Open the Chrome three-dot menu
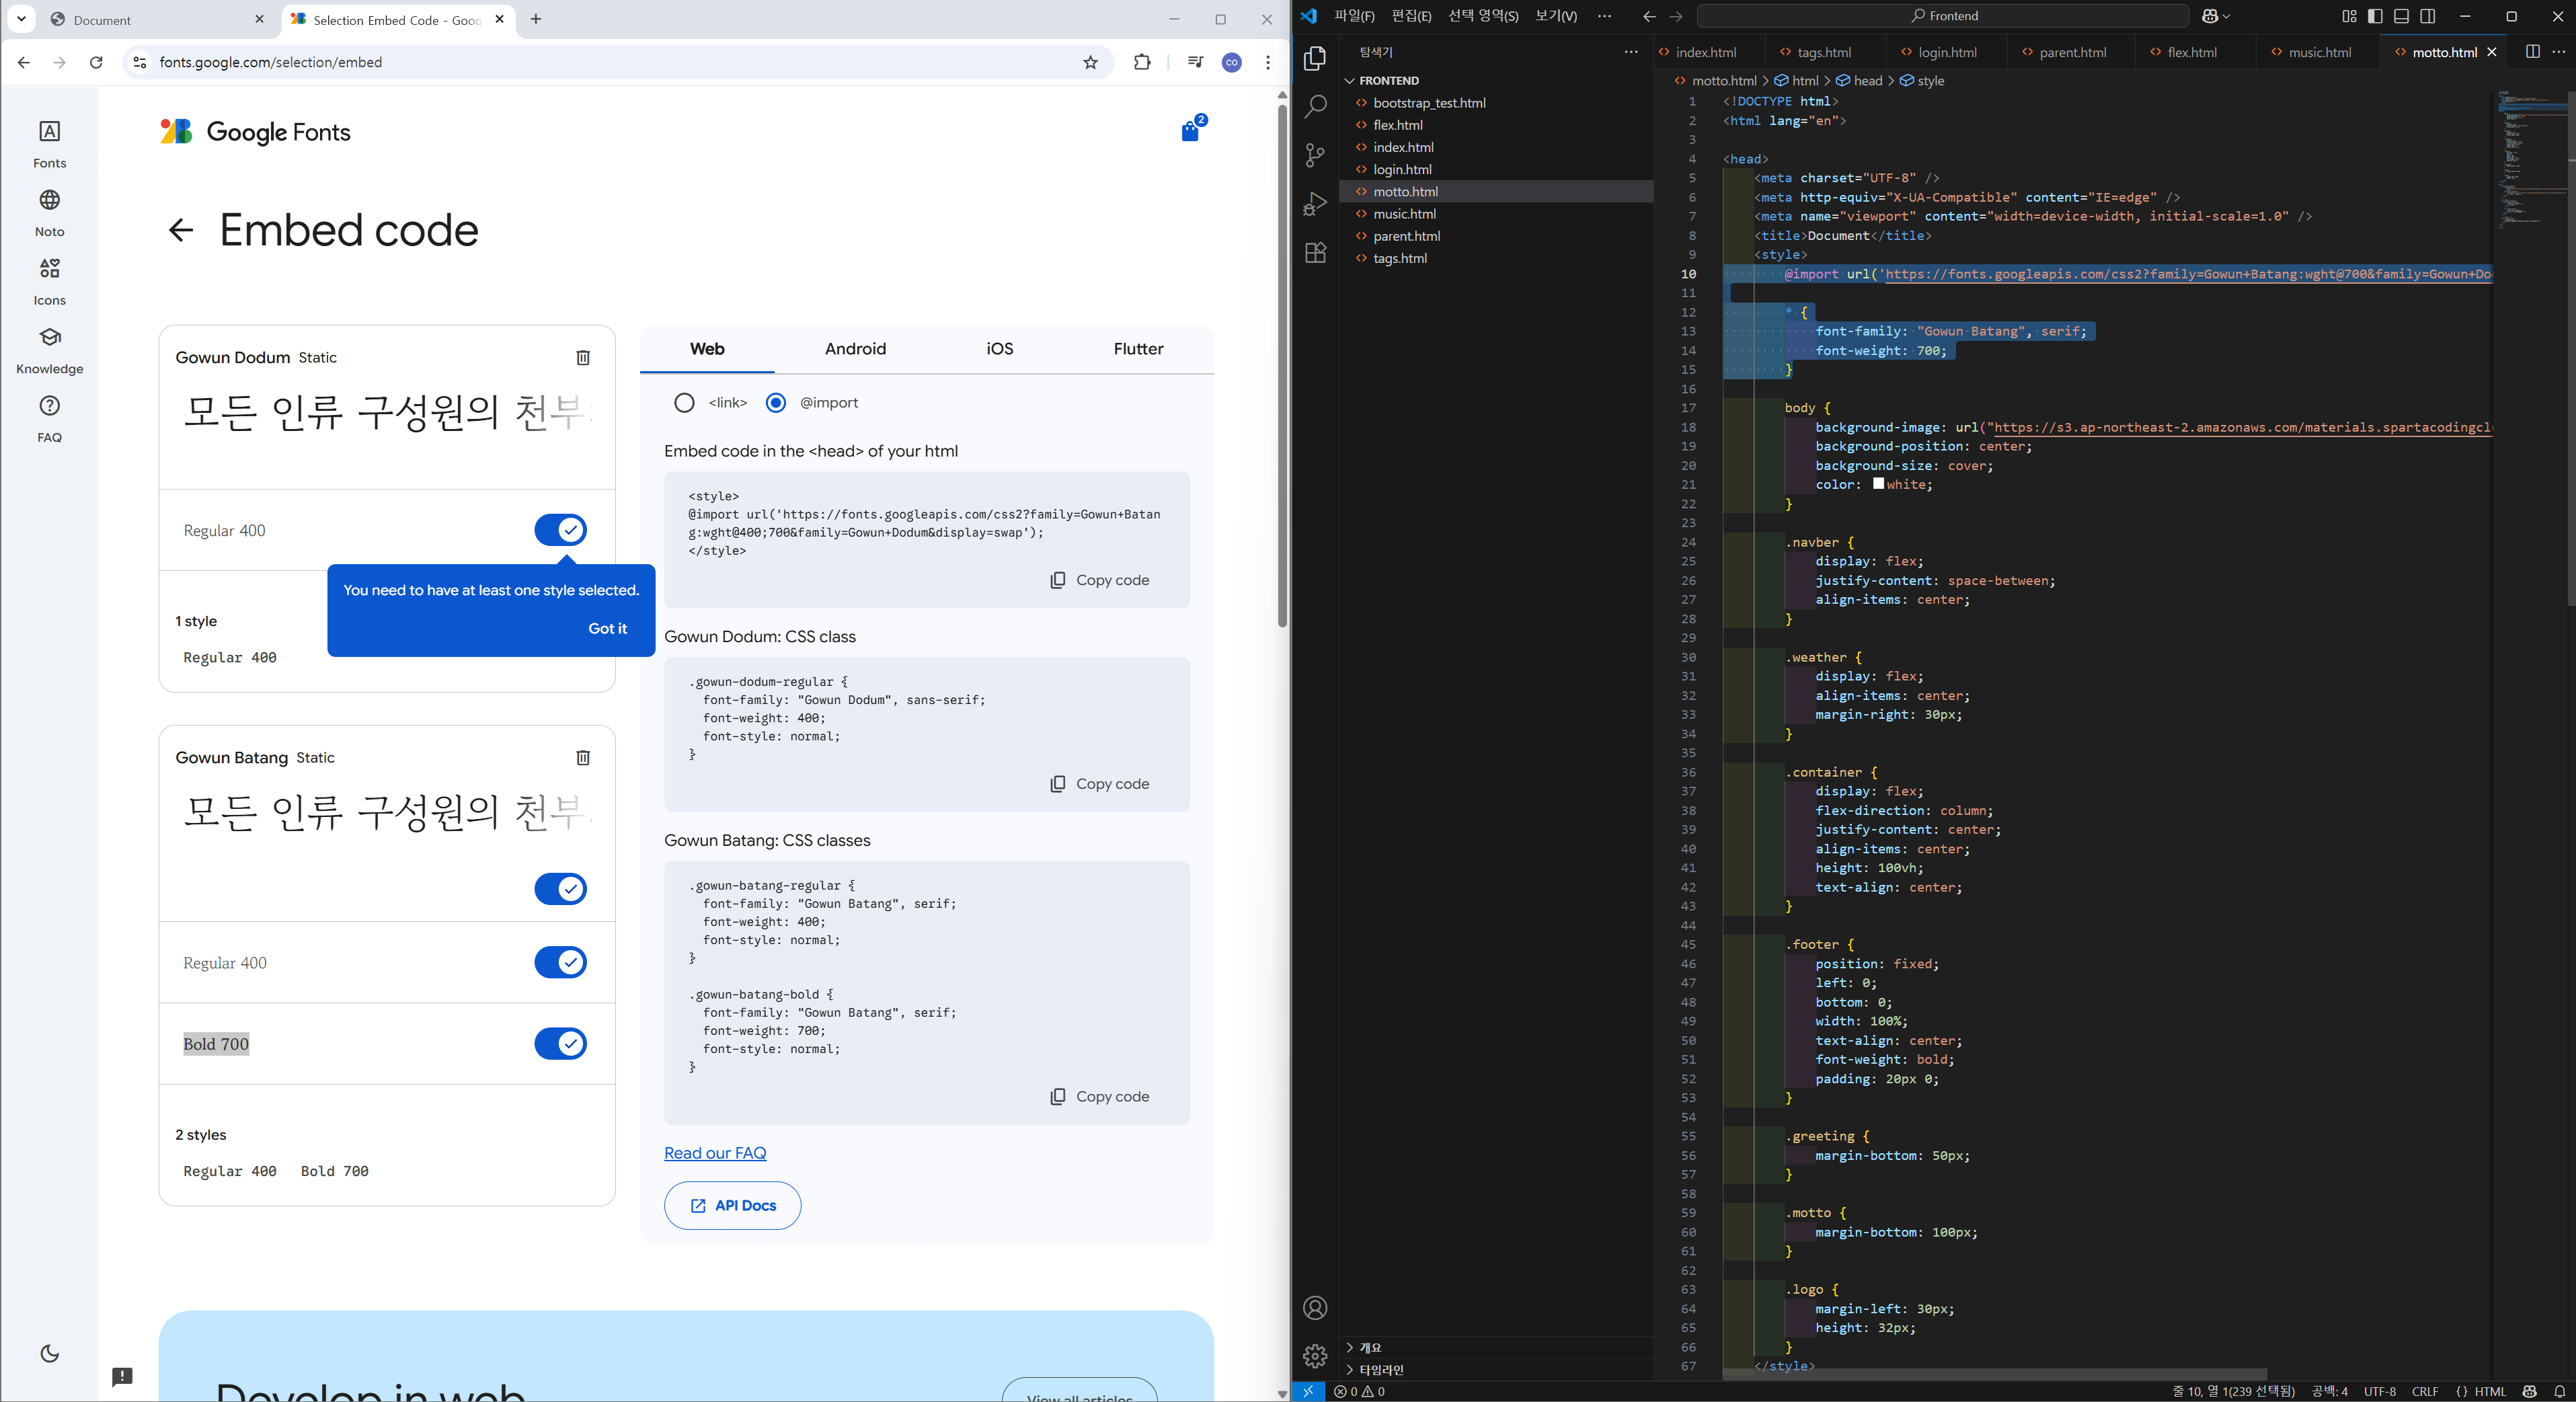This screenshot has width=2576, height=1402. (1268, 62)
